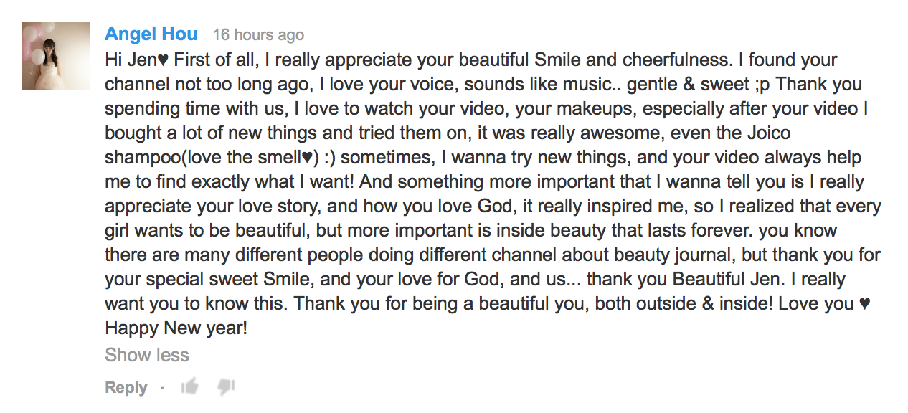Dislike the comment with thumbs down

(x=226, y=387)
